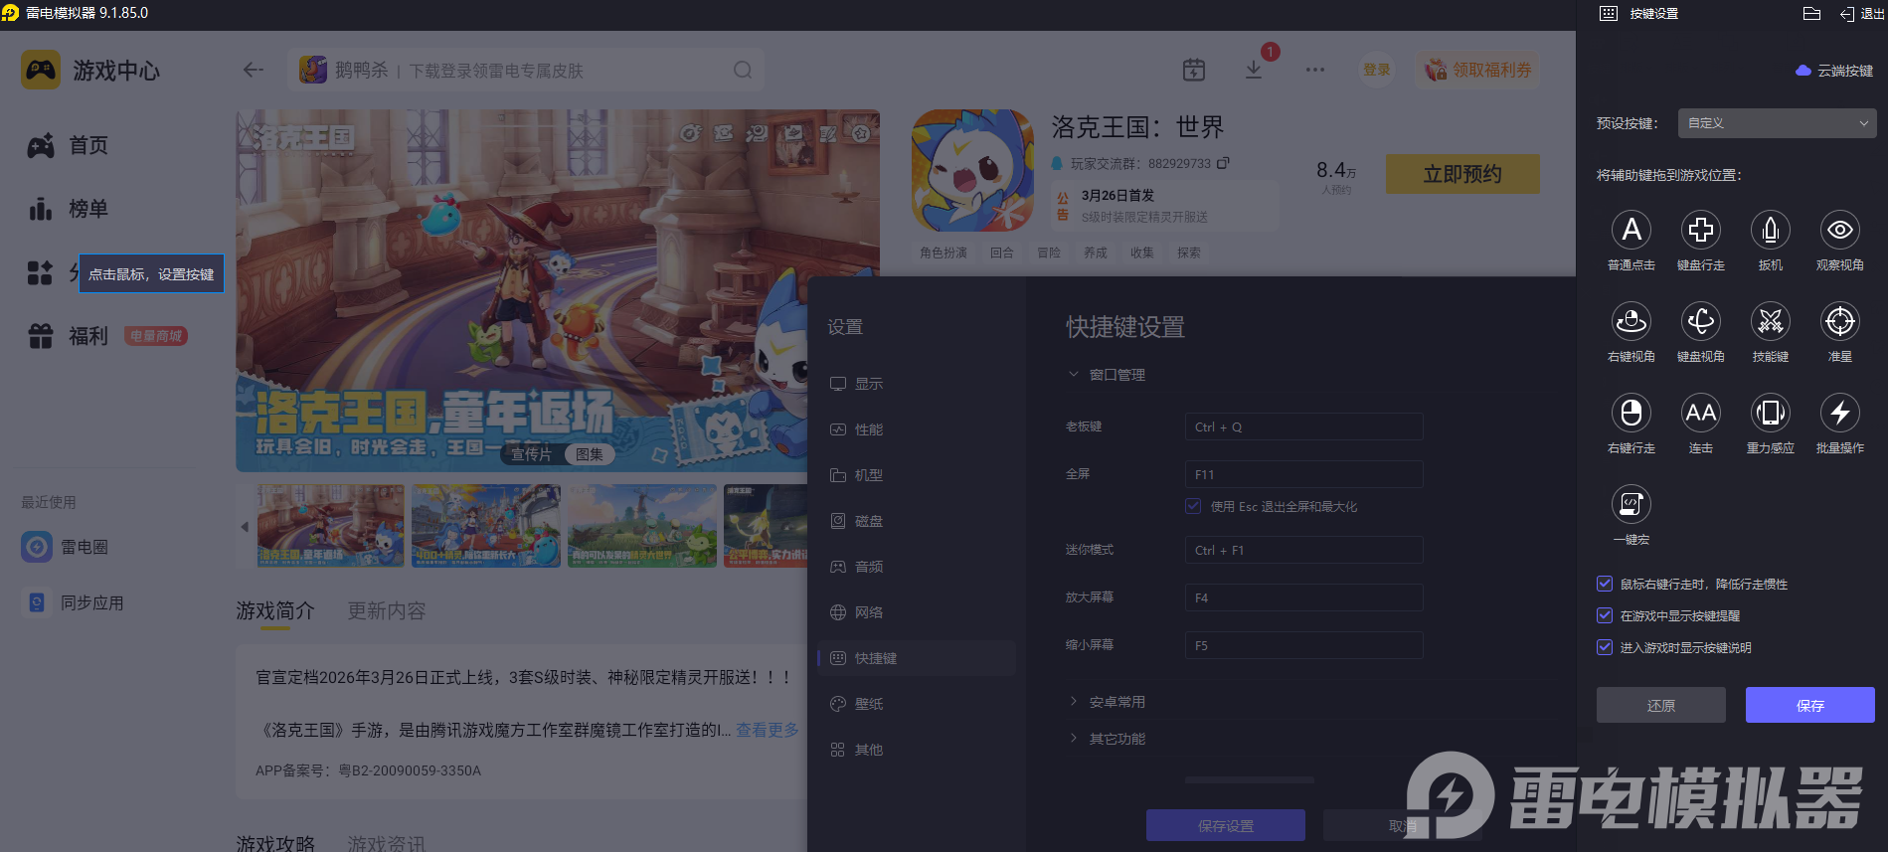
Task: Switch to the 宣传片 media tab
Action: click(531, 454)
